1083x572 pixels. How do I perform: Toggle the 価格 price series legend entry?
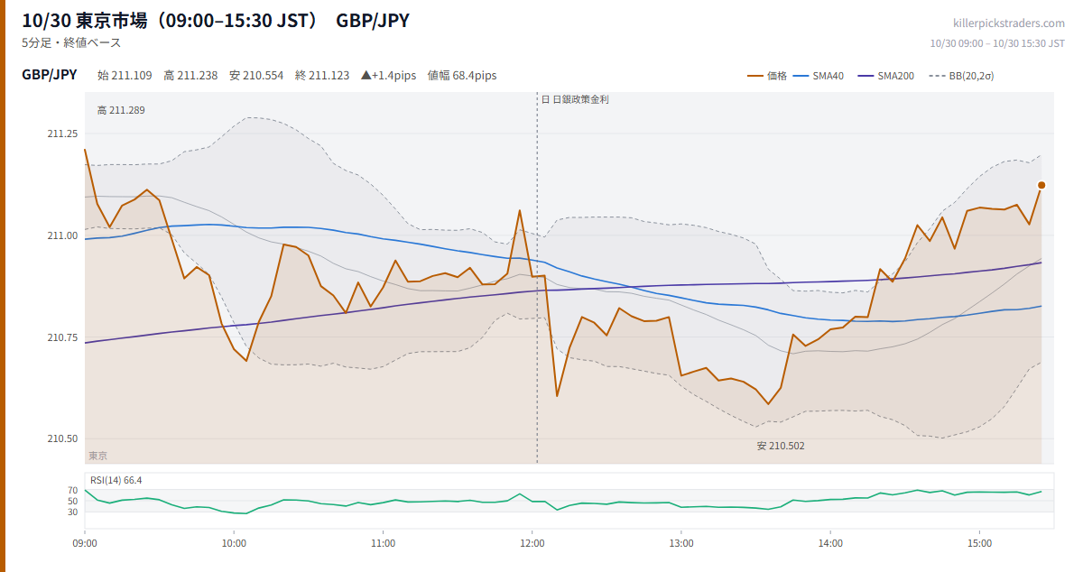click(767, 76)
